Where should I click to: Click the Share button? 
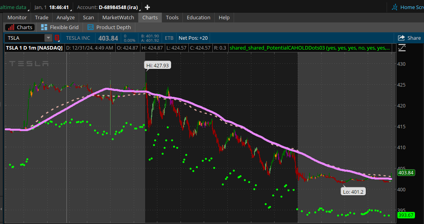tap(409, 38)
